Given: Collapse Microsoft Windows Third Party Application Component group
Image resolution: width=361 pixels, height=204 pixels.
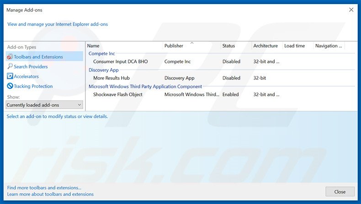Looking at the screenshot, I should pos(145,86).
